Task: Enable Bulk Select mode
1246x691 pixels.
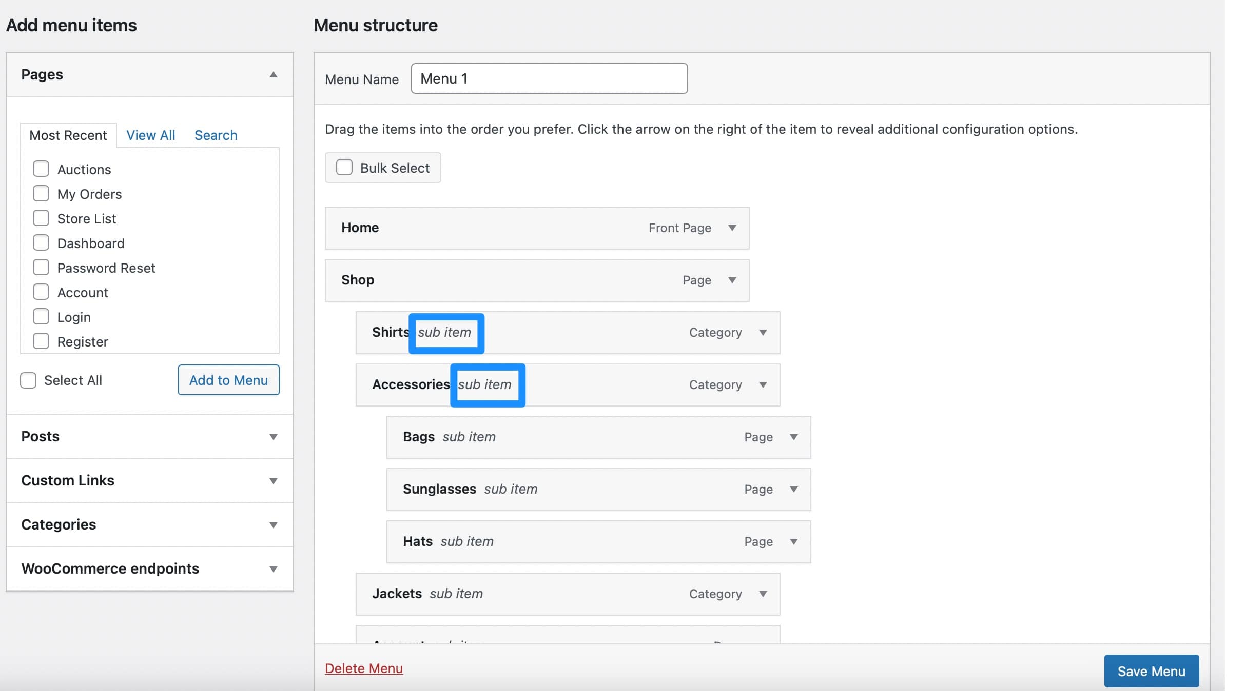Action: click(344, 167)
